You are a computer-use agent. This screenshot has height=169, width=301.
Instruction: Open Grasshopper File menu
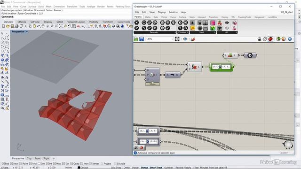click(137, 12)
